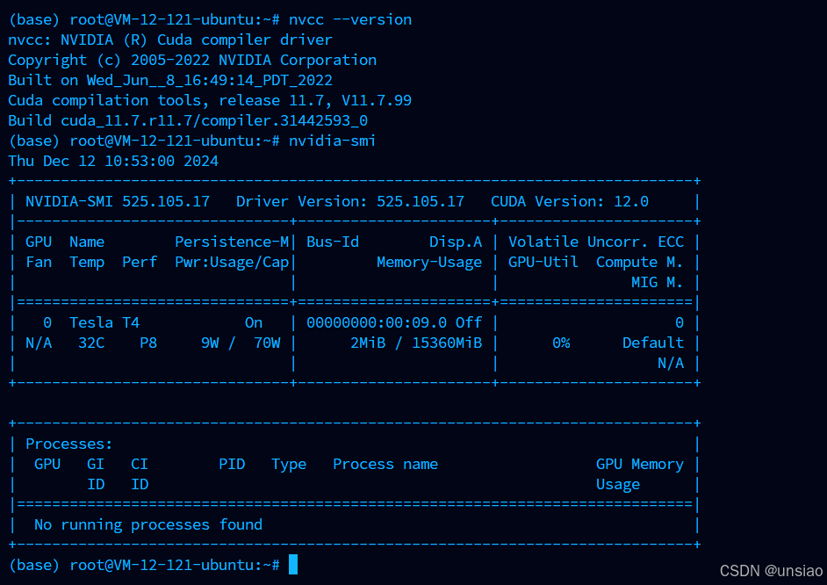Screen dimensions: 827x585
Task: Click the CUDA Version 12.0 text
Action: tap(570, 201)
